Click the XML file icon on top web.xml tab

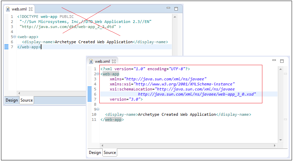click(8, 9)
